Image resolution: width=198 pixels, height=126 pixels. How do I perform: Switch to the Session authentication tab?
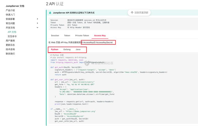[x=55, y=36]
